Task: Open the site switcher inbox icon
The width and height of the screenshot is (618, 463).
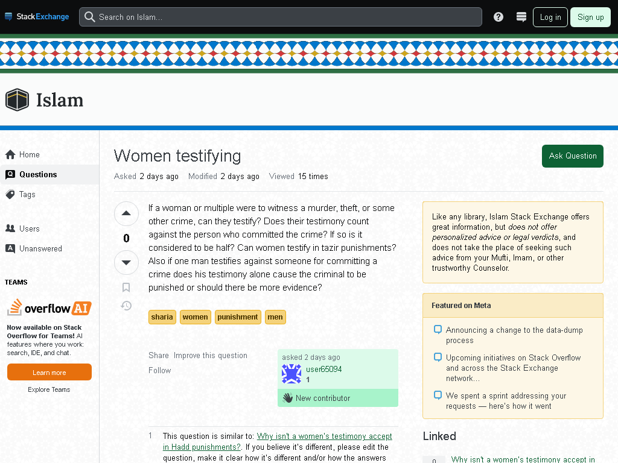Action: (521, 17)
